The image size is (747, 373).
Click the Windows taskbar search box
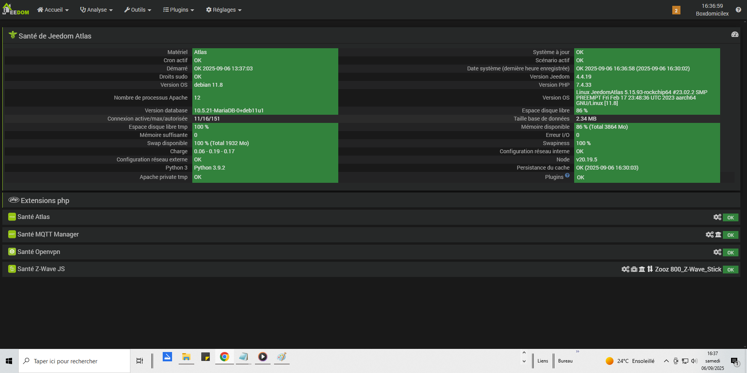(74, 361)
